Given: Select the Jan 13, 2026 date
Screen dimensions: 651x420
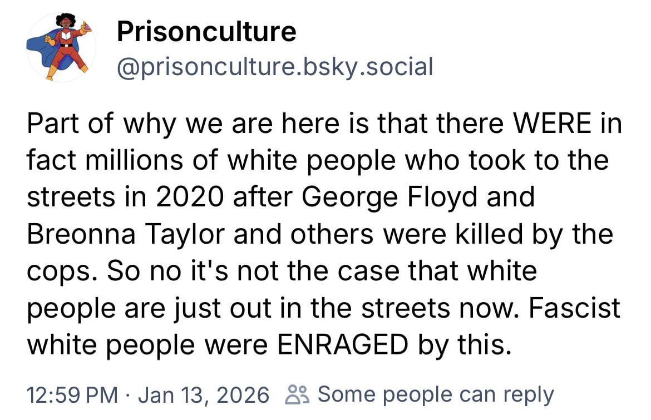Looking at the screenshot, I should 203,395.
